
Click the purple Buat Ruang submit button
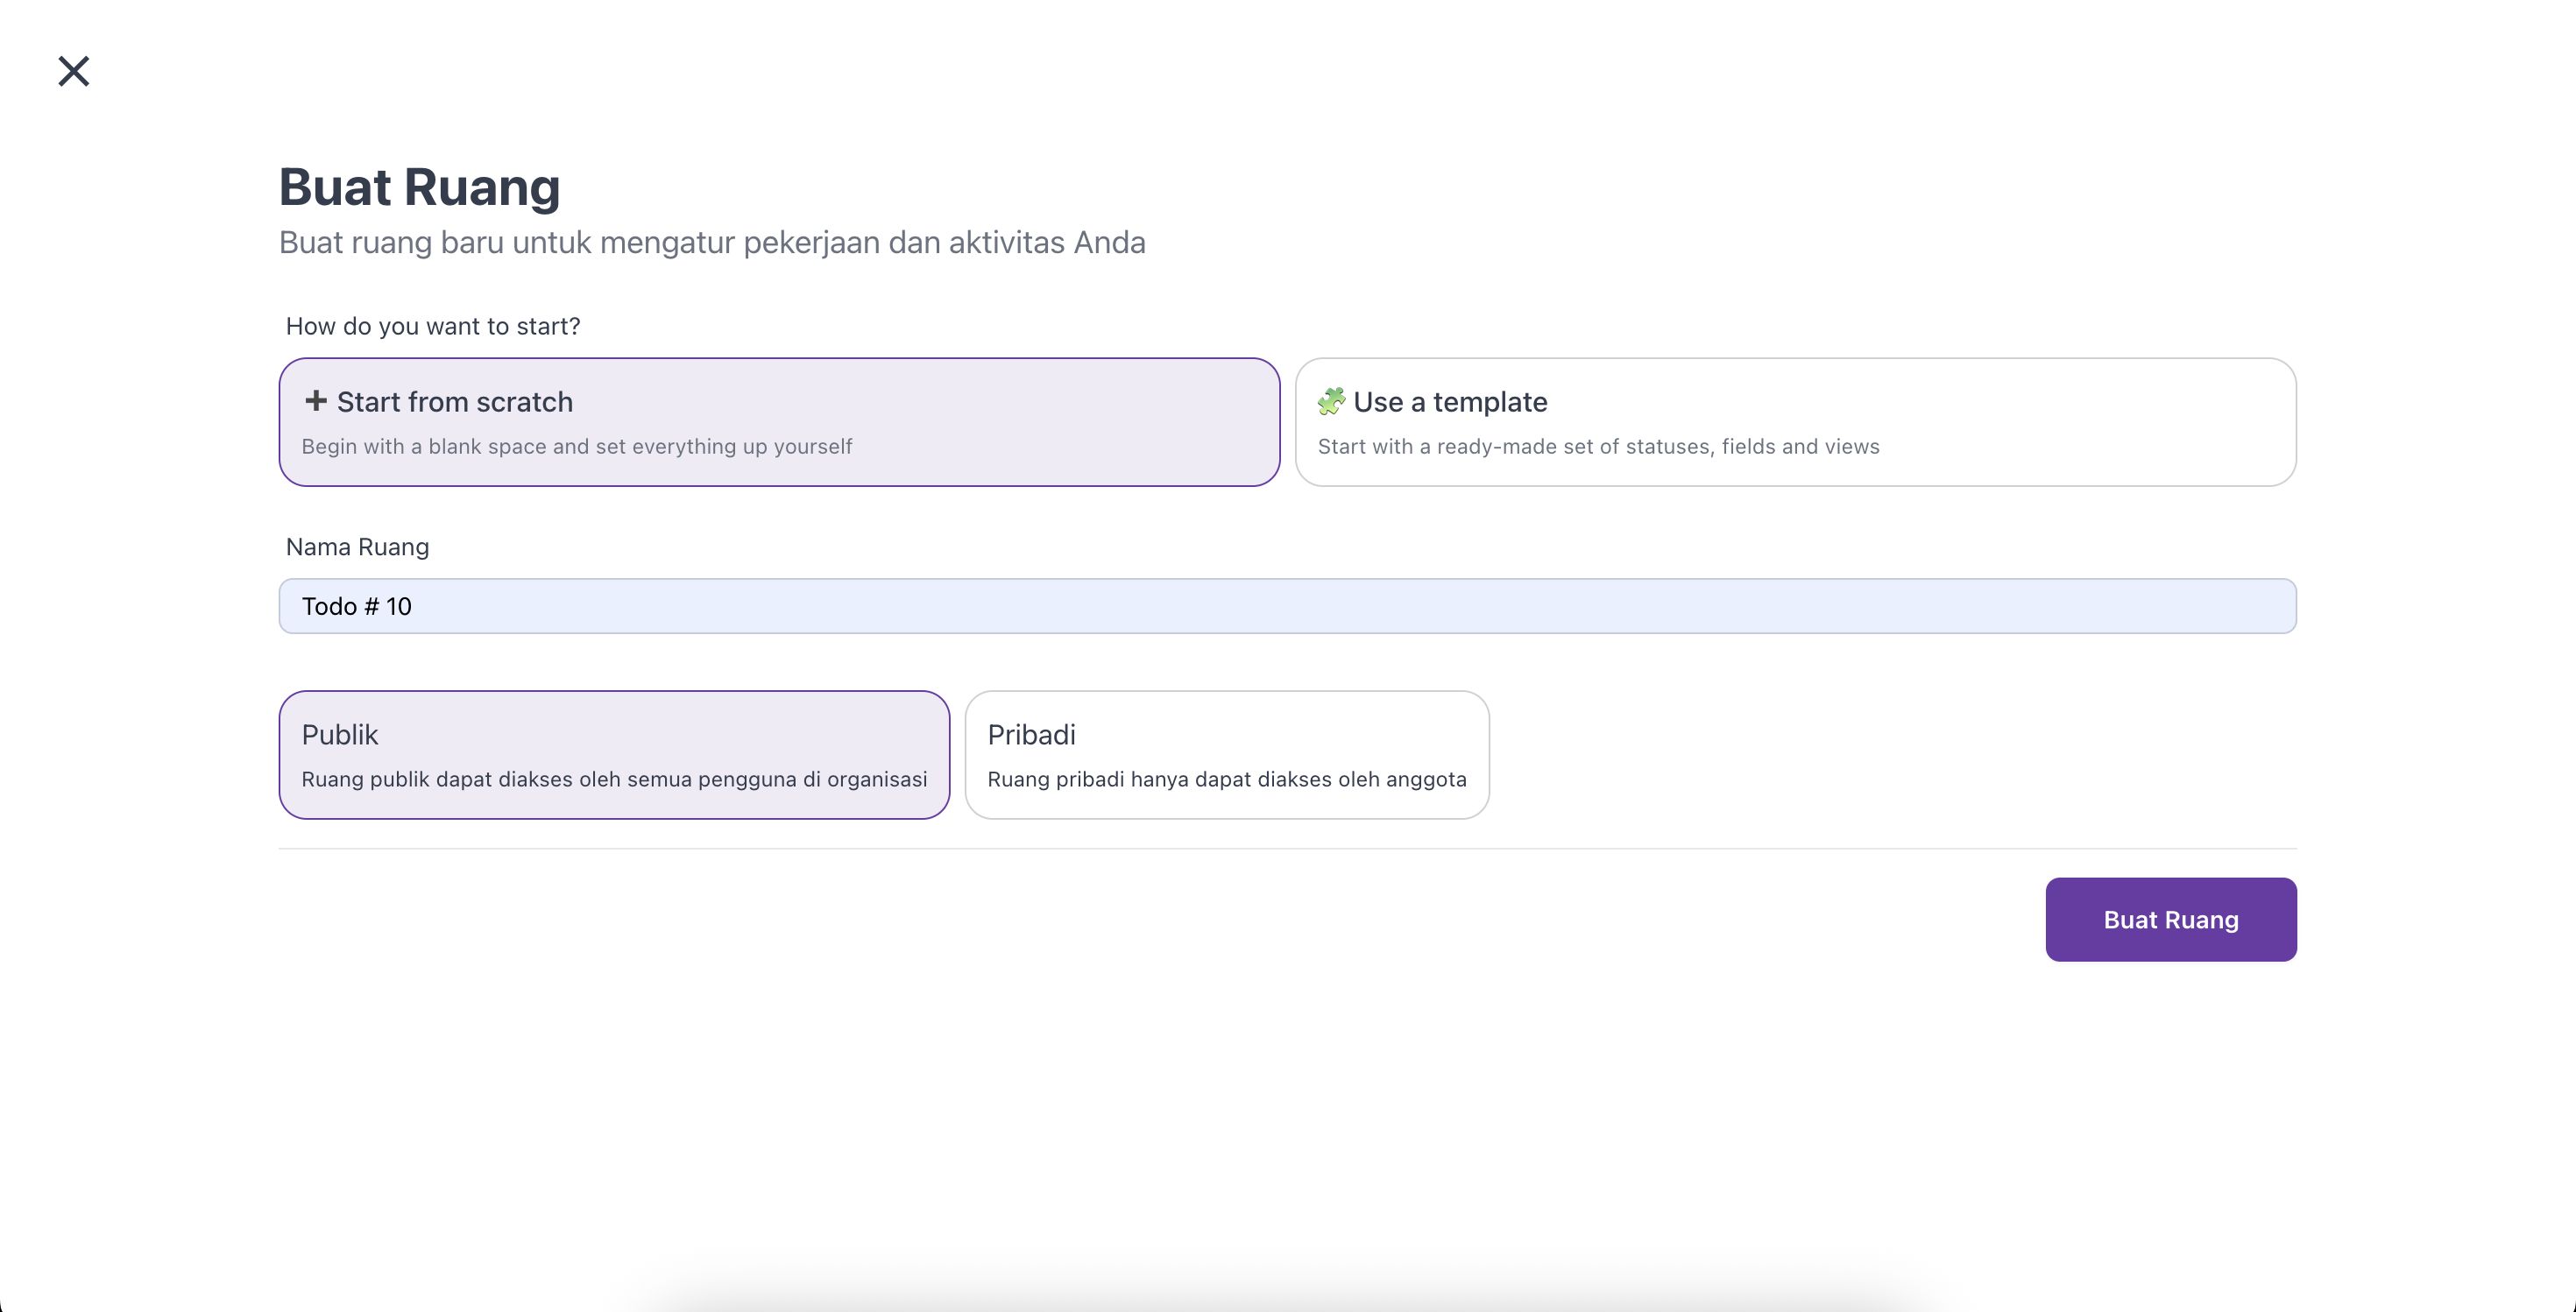pos(2171,920)
